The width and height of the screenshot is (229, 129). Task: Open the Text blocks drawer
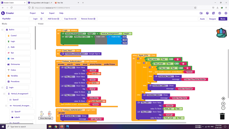(18, 53)
